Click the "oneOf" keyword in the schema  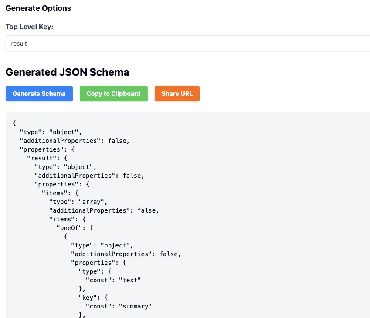pos(70,227)
